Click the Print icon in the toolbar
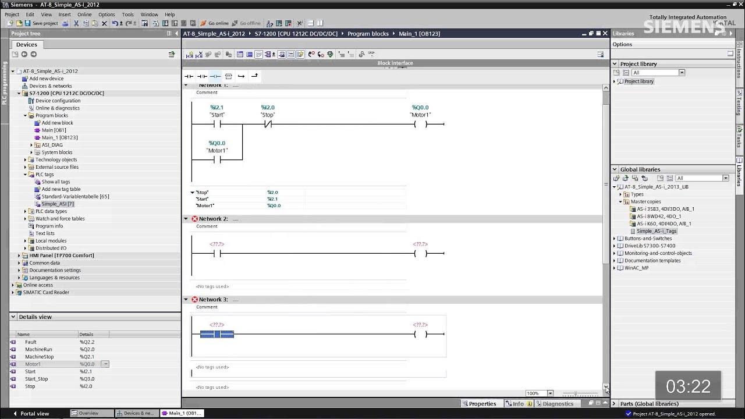The height and width of the screenshot is (419, 745). pos(65,23)
